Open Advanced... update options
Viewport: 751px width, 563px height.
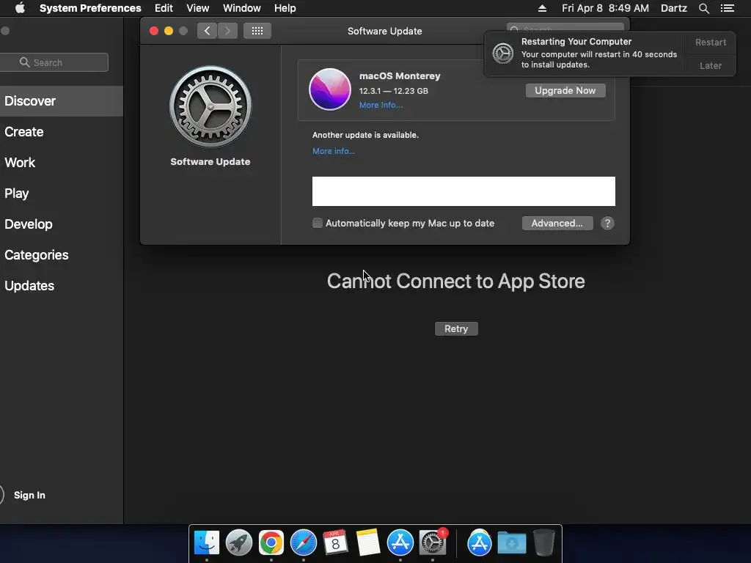click(x=557, y=223)
